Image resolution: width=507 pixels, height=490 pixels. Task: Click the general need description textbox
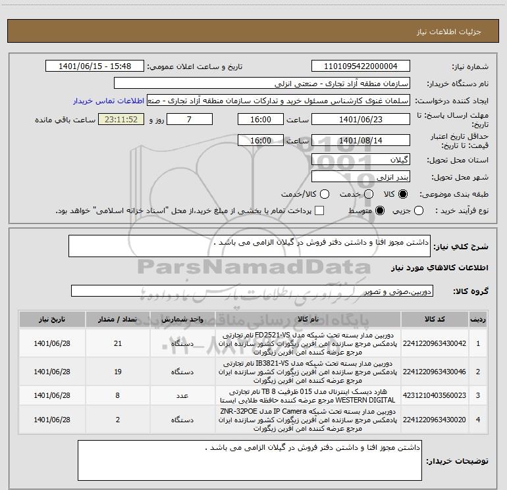[250, 246]
